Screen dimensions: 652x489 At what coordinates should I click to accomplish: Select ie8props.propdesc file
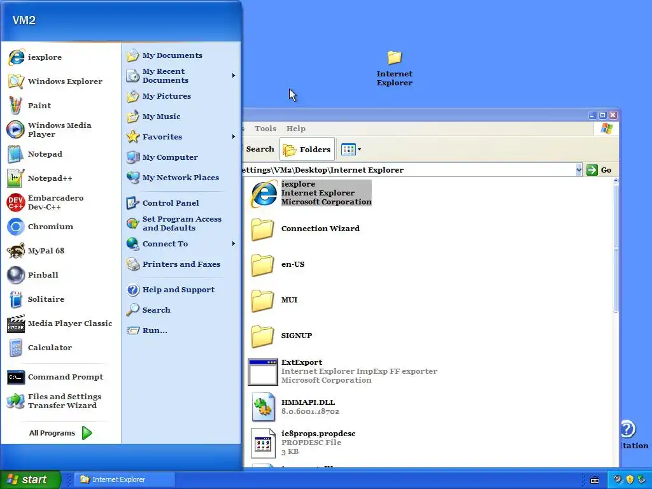(302, 443)
